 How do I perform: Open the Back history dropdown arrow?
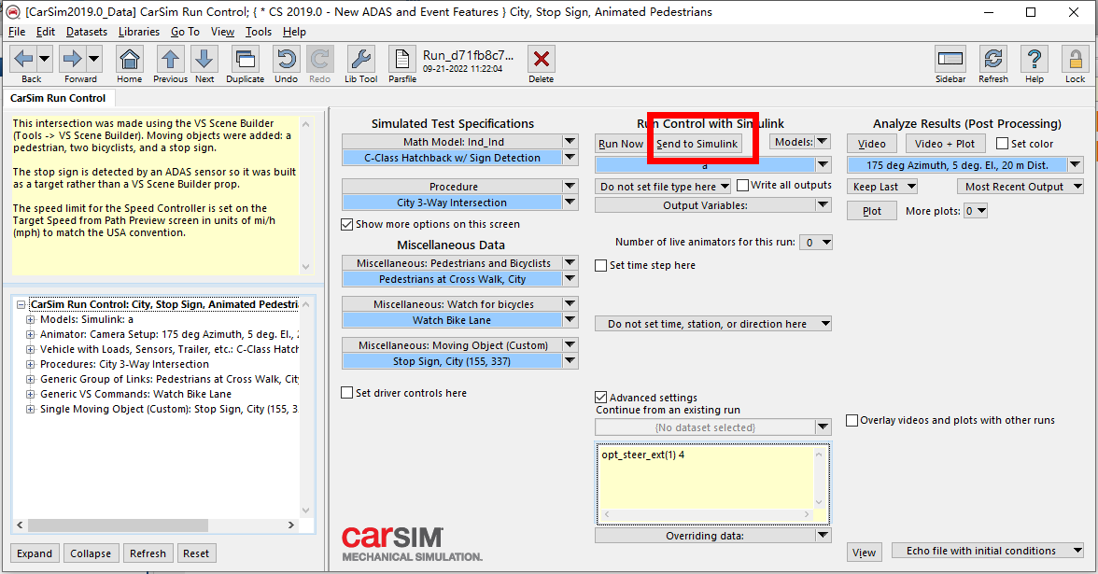coord(43,59)
